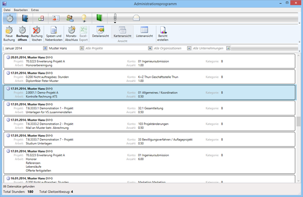Select the 20.01.2014 Honorarbereinigung booking card
Screen dimensions: 303x197
(149, 61)
